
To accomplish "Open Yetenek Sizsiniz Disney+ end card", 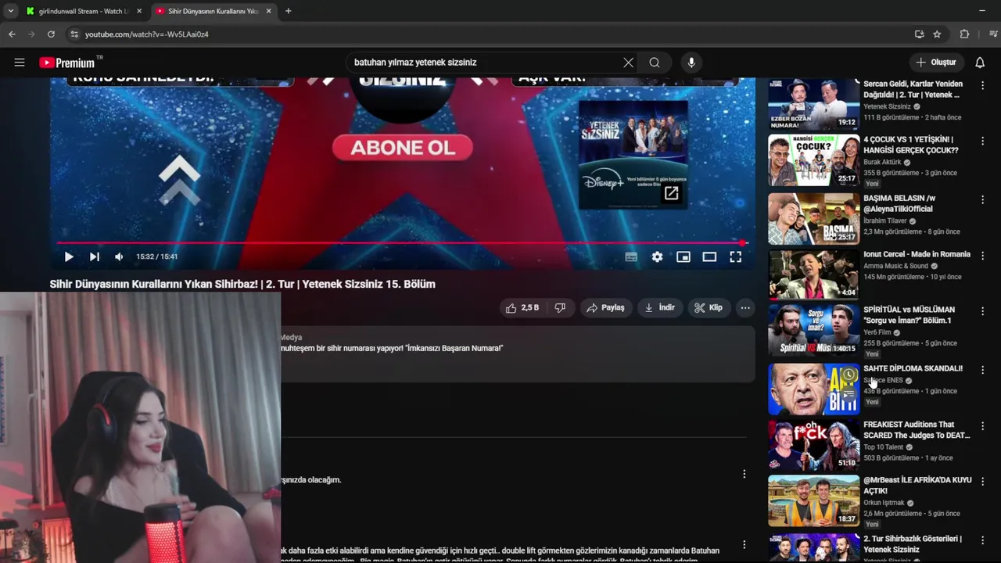I will click(633, 154).
